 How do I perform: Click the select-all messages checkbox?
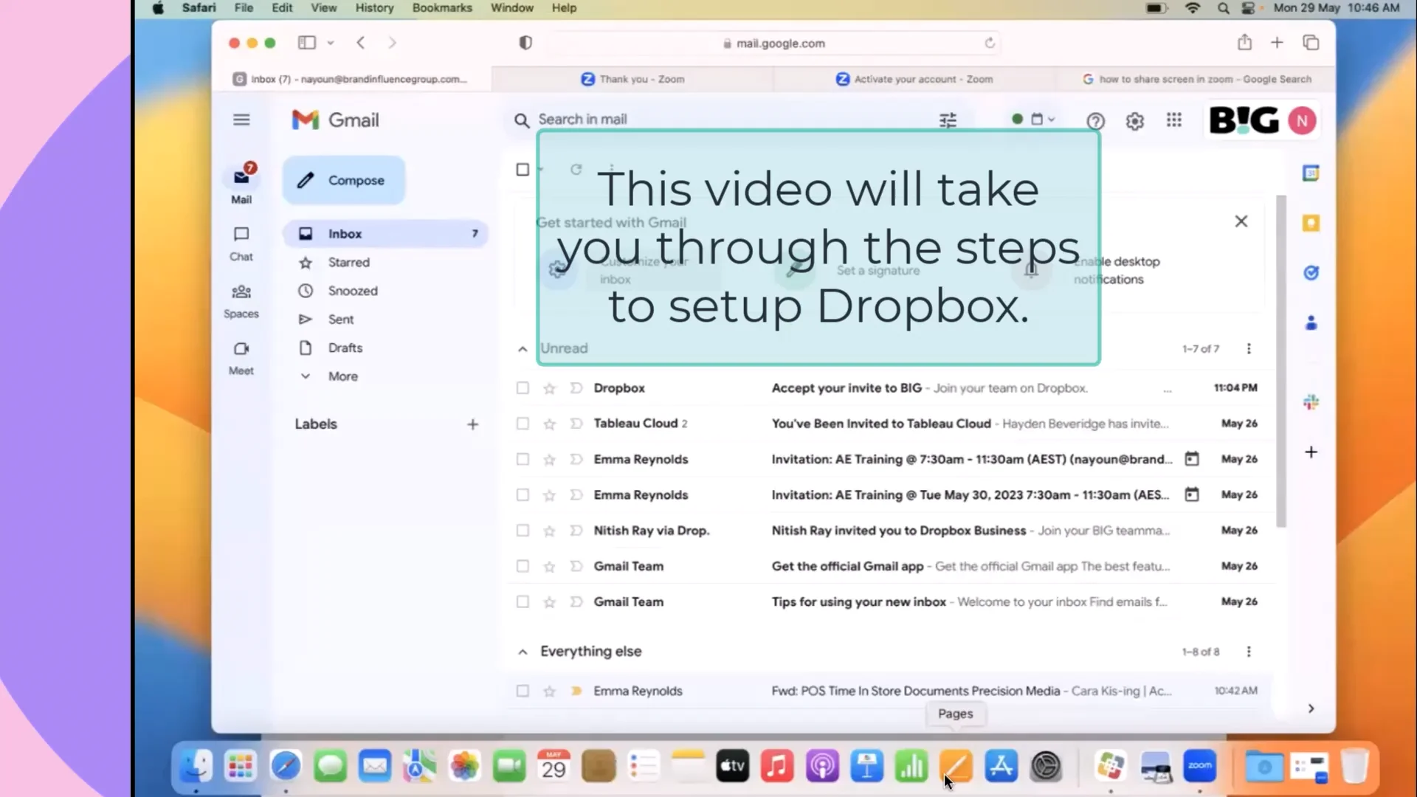pos(522,169)
